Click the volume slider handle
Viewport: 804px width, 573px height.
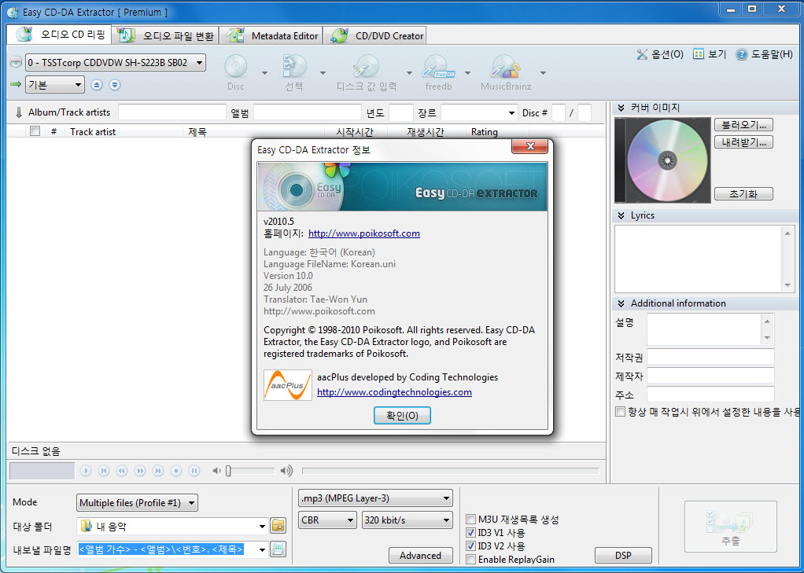click(229, 471)
